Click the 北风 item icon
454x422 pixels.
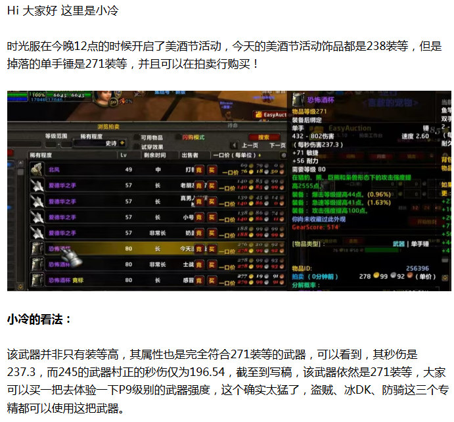pos(37,170)
